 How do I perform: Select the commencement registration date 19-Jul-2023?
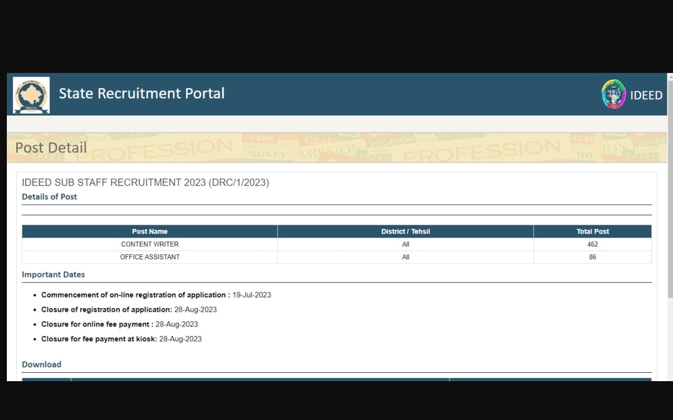[x=252, y=295]
